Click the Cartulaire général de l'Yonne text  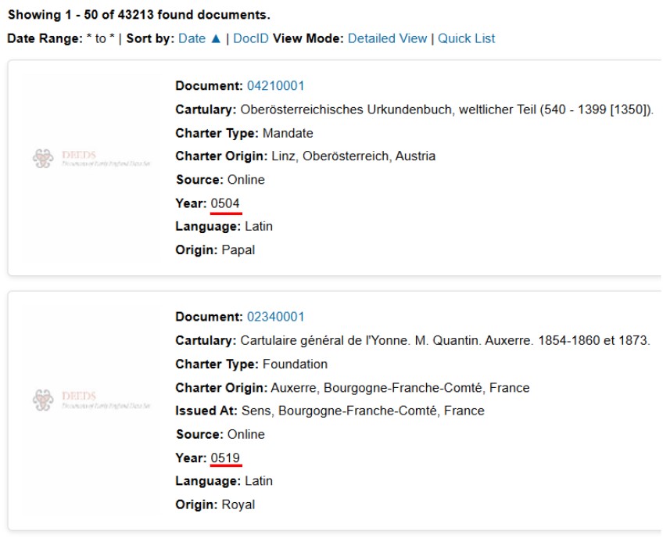(x=445, y=341)
